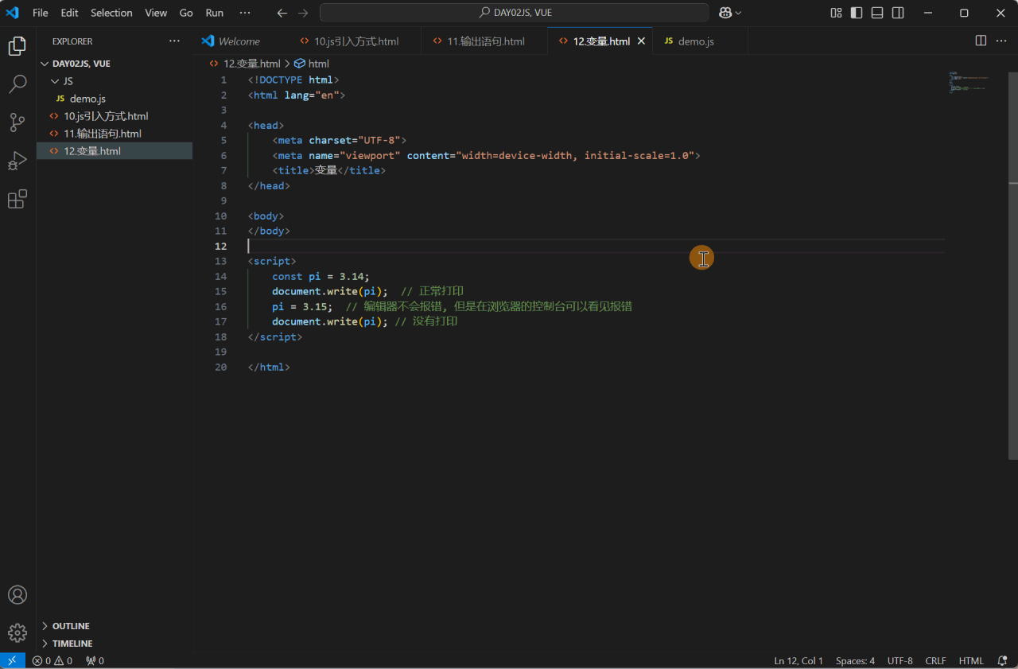1018x669 pixels.
Task: Change encoding via UTF-8
Action: click(x=899, y=661)
